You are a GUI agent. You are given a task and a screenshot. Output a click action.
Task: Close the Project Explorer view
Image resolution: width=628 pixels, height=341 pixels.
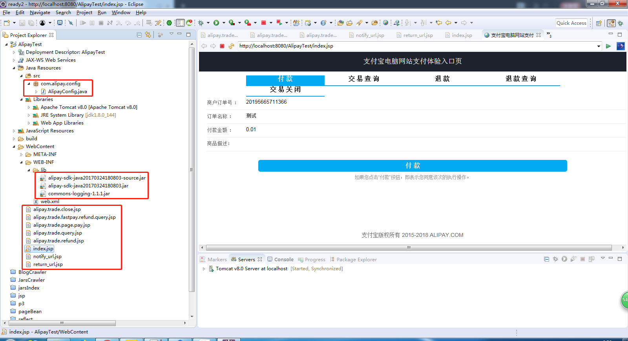51,35
